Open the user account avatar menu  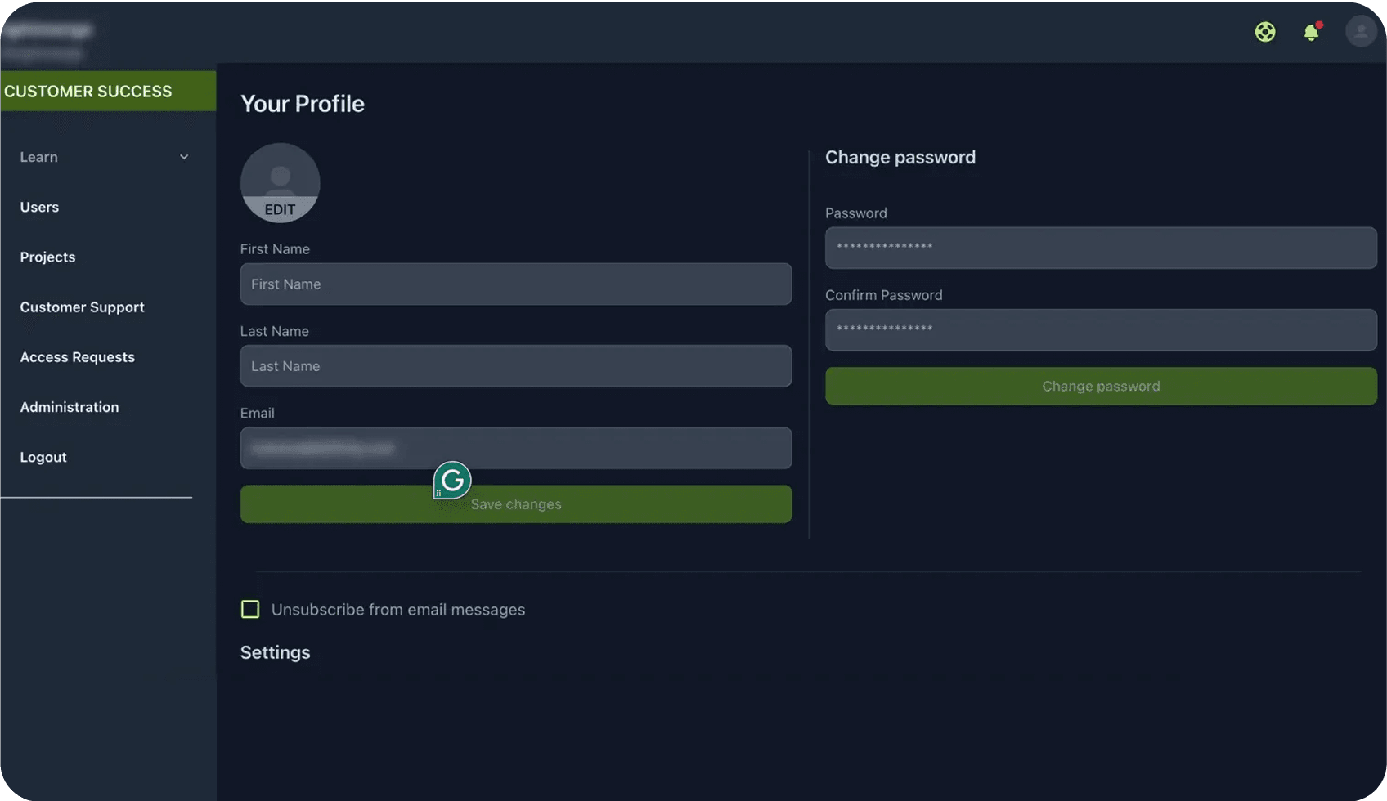(x=1360, y=32)
